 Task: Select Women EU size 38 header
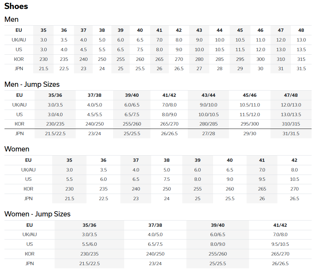(167, 160)
